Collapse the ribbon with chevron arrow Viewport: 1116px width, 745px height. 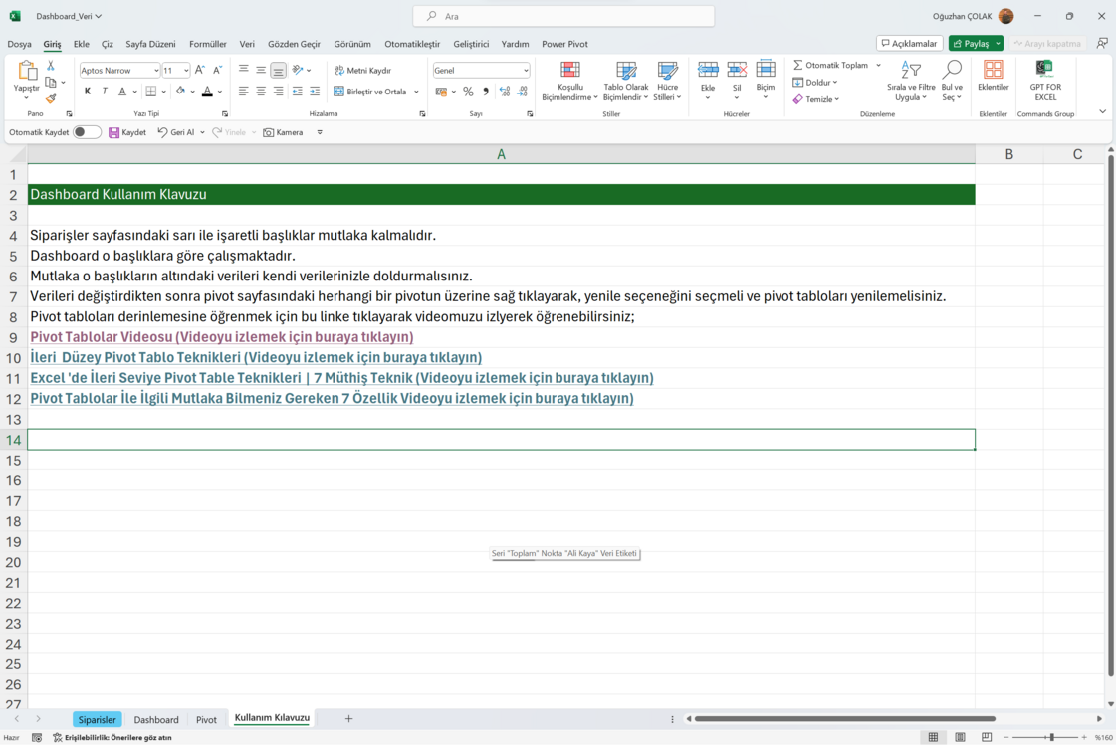1102,111
